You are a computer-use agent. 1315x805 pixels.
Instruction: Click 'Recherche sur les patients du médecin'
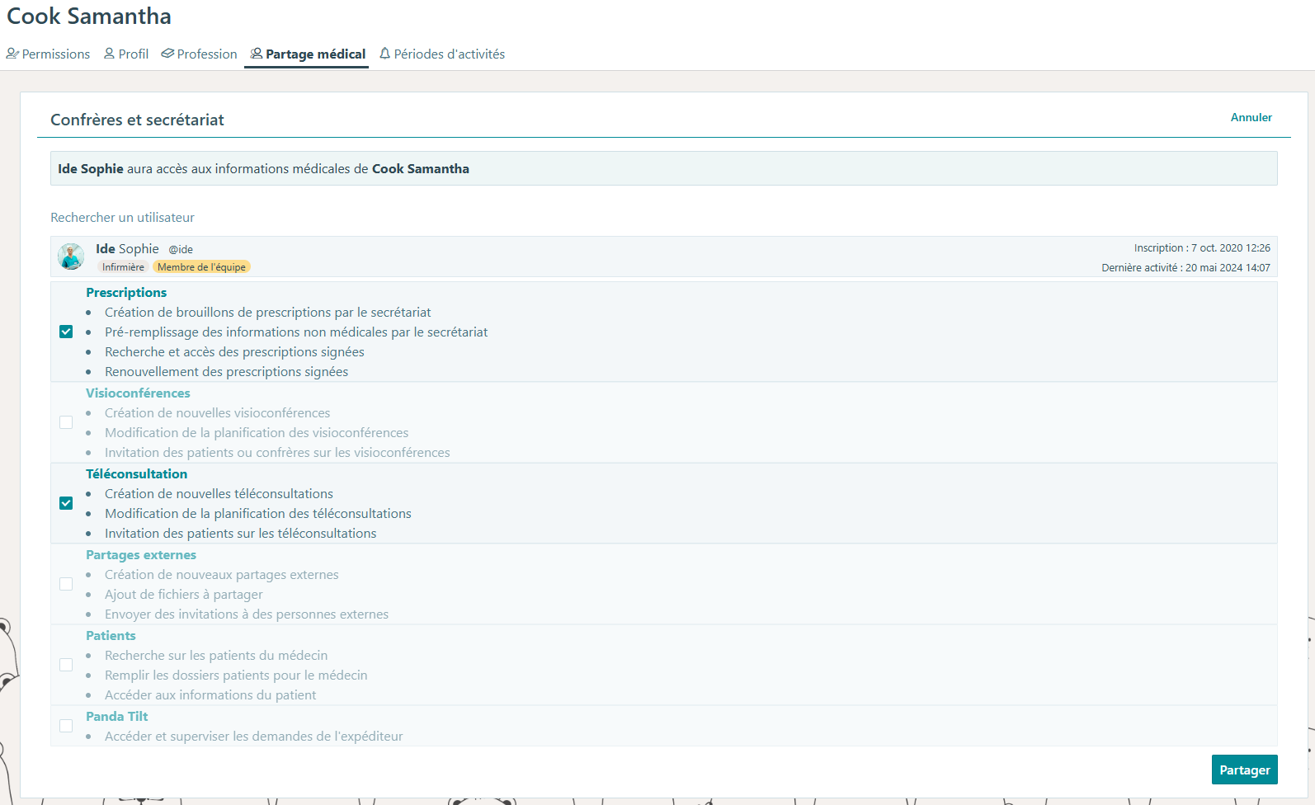(216, 656)
